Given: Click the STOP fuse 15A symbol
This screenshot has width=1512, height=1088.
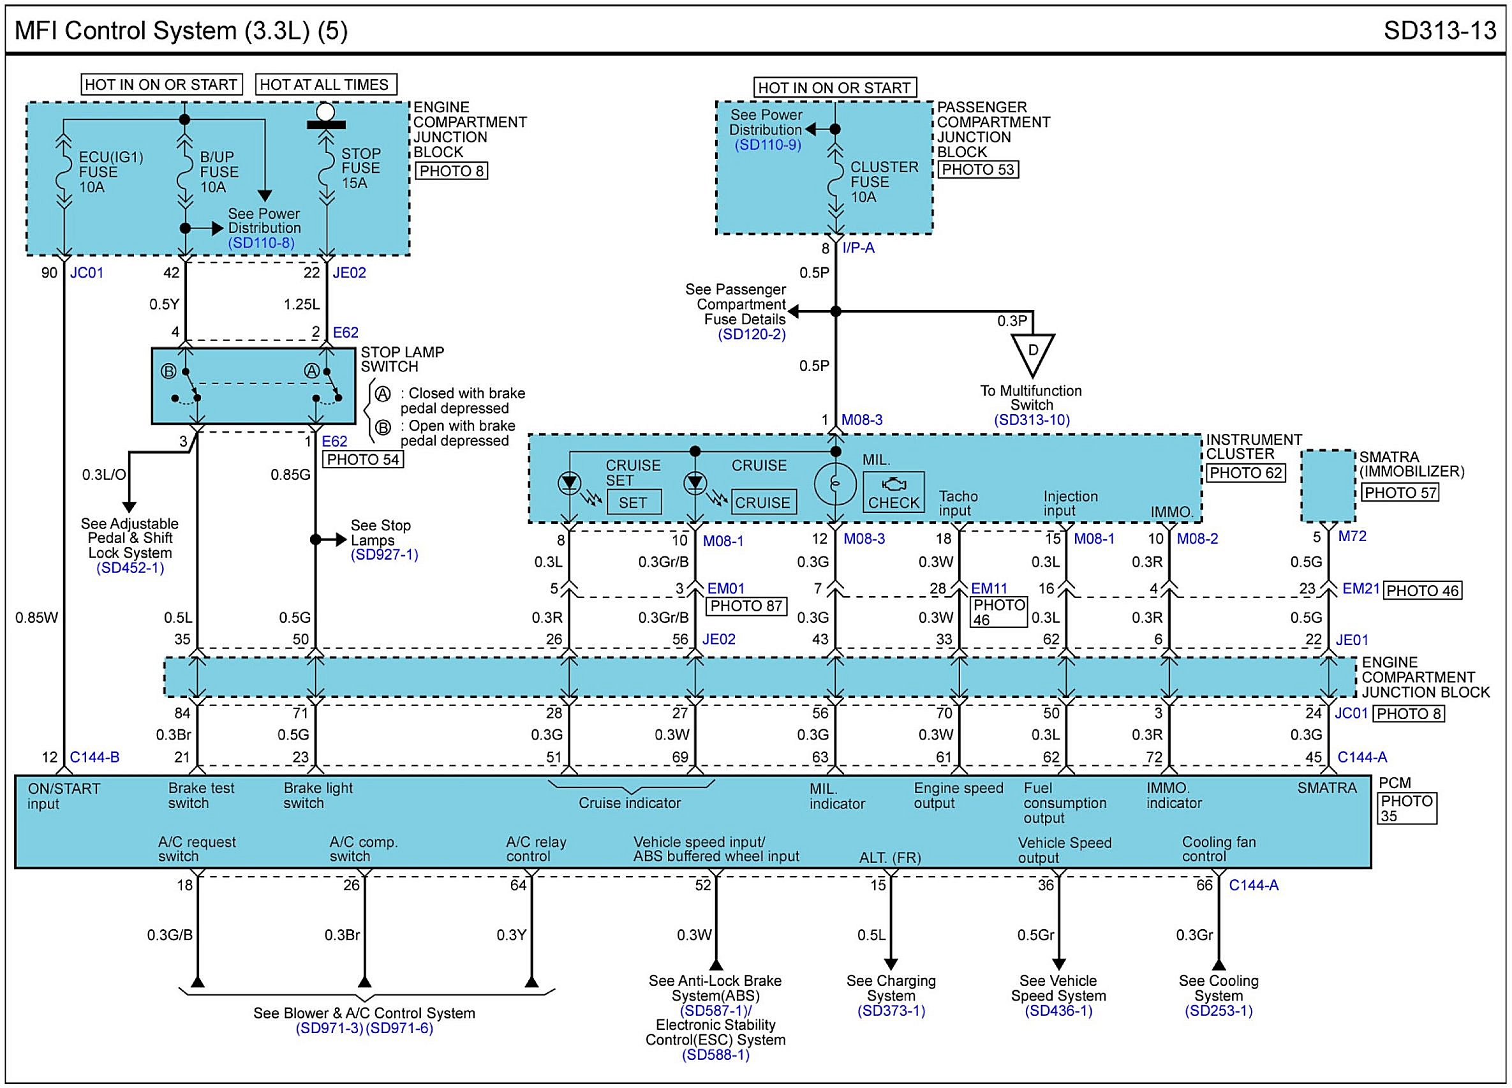Looking at the screenshot, I should click(327, 170).
